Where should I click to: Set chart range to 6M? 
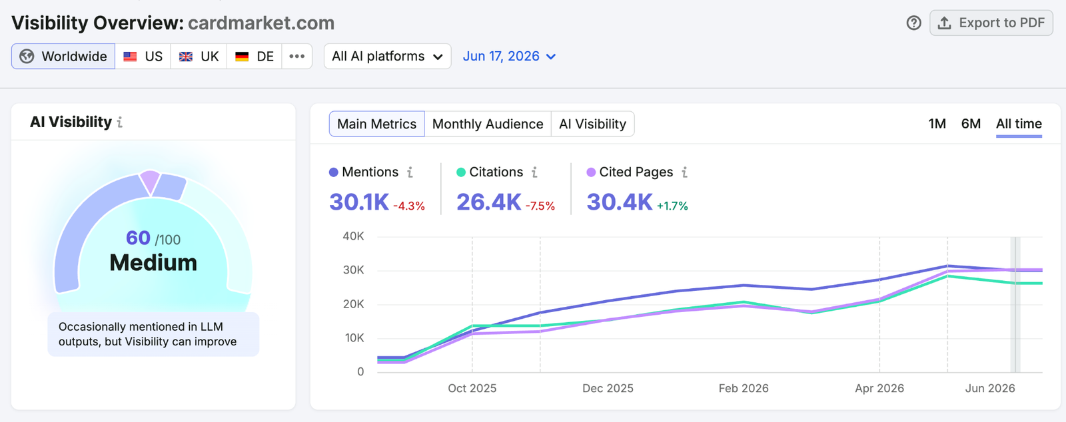(x=971, y=124)
